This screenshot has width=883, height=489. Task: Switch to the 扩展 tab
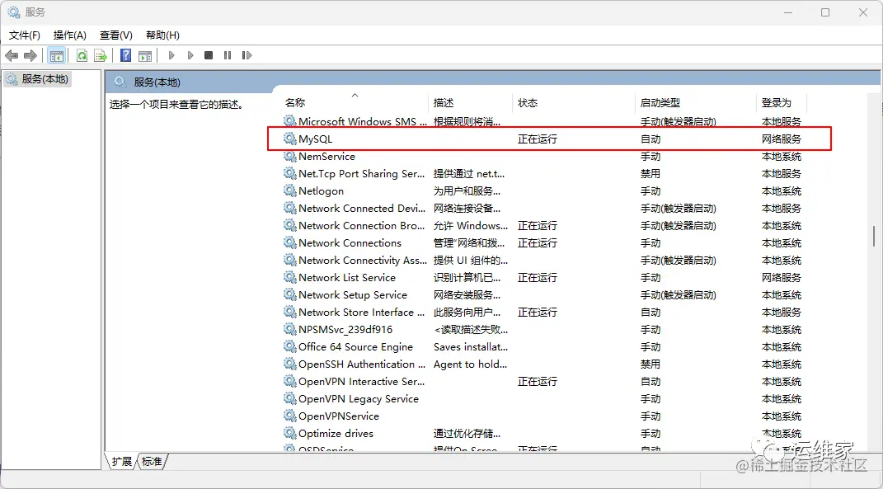tap(121, 462)
